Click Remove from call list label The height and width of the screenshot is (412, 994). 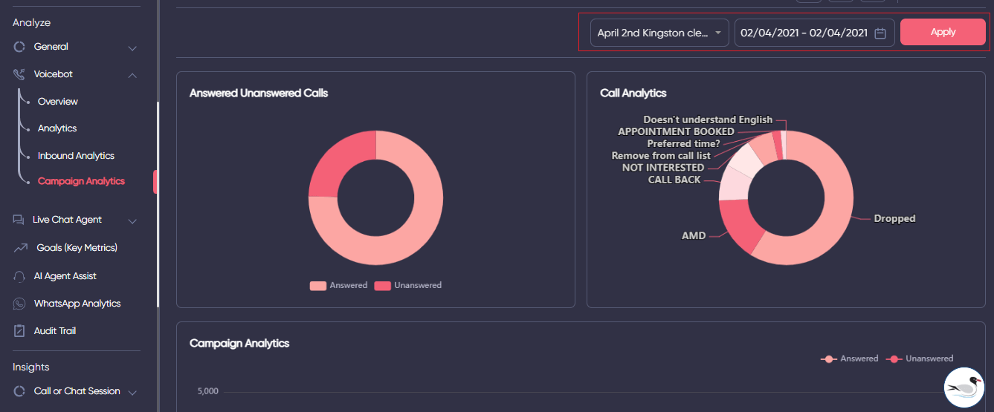[x=661, y=156]
